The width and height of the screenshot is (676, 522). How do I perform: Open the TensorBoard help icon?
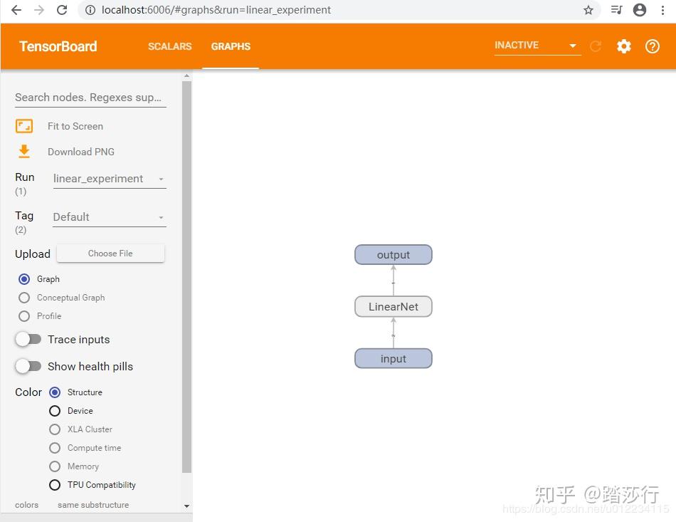point(653,46)
